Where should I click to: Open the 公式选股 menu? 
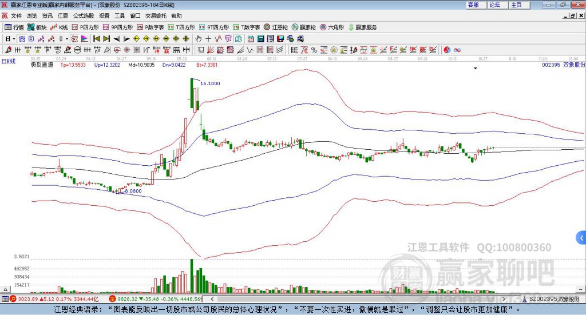[x=84, y=15]
